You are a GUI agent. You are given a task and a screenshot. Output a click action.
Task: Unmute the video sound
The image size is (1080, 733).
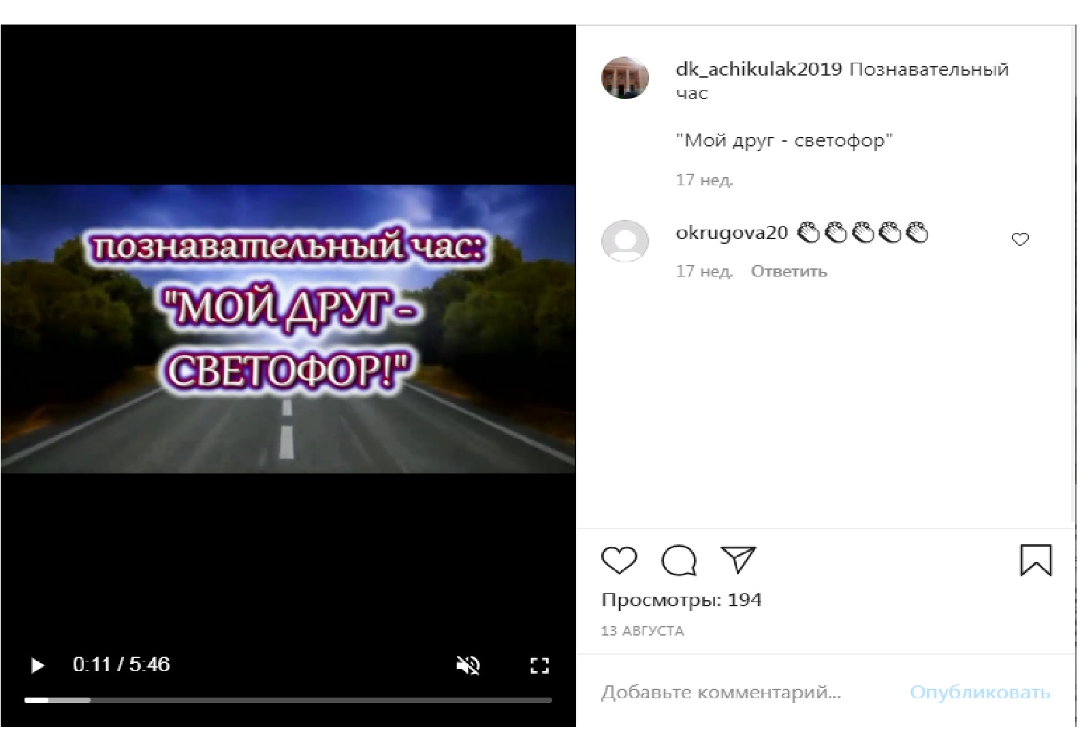click(x=468, y=666)
